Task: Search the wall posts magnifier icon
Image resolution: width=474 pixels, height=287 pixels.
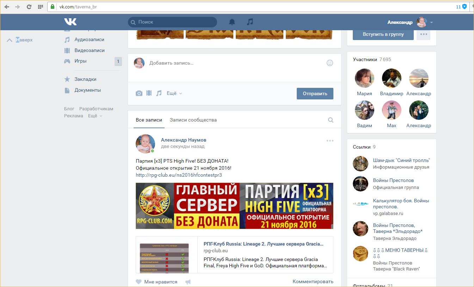Action: [x=331, y=120]
